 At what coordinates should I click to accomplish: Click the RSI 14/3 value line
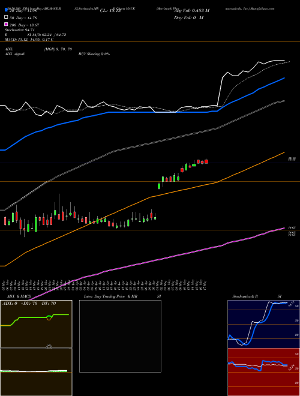pyautogui.click(x=35, y=35)
